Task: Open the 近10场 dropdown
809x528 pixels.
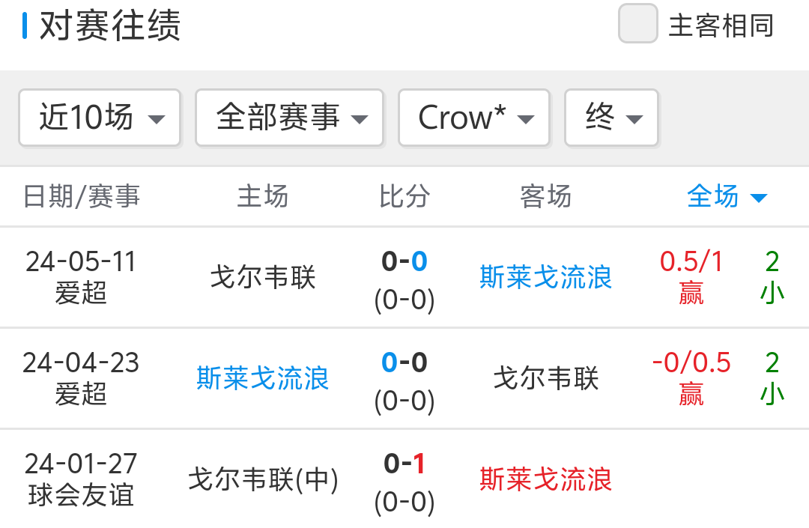Action: click(100, 118)
